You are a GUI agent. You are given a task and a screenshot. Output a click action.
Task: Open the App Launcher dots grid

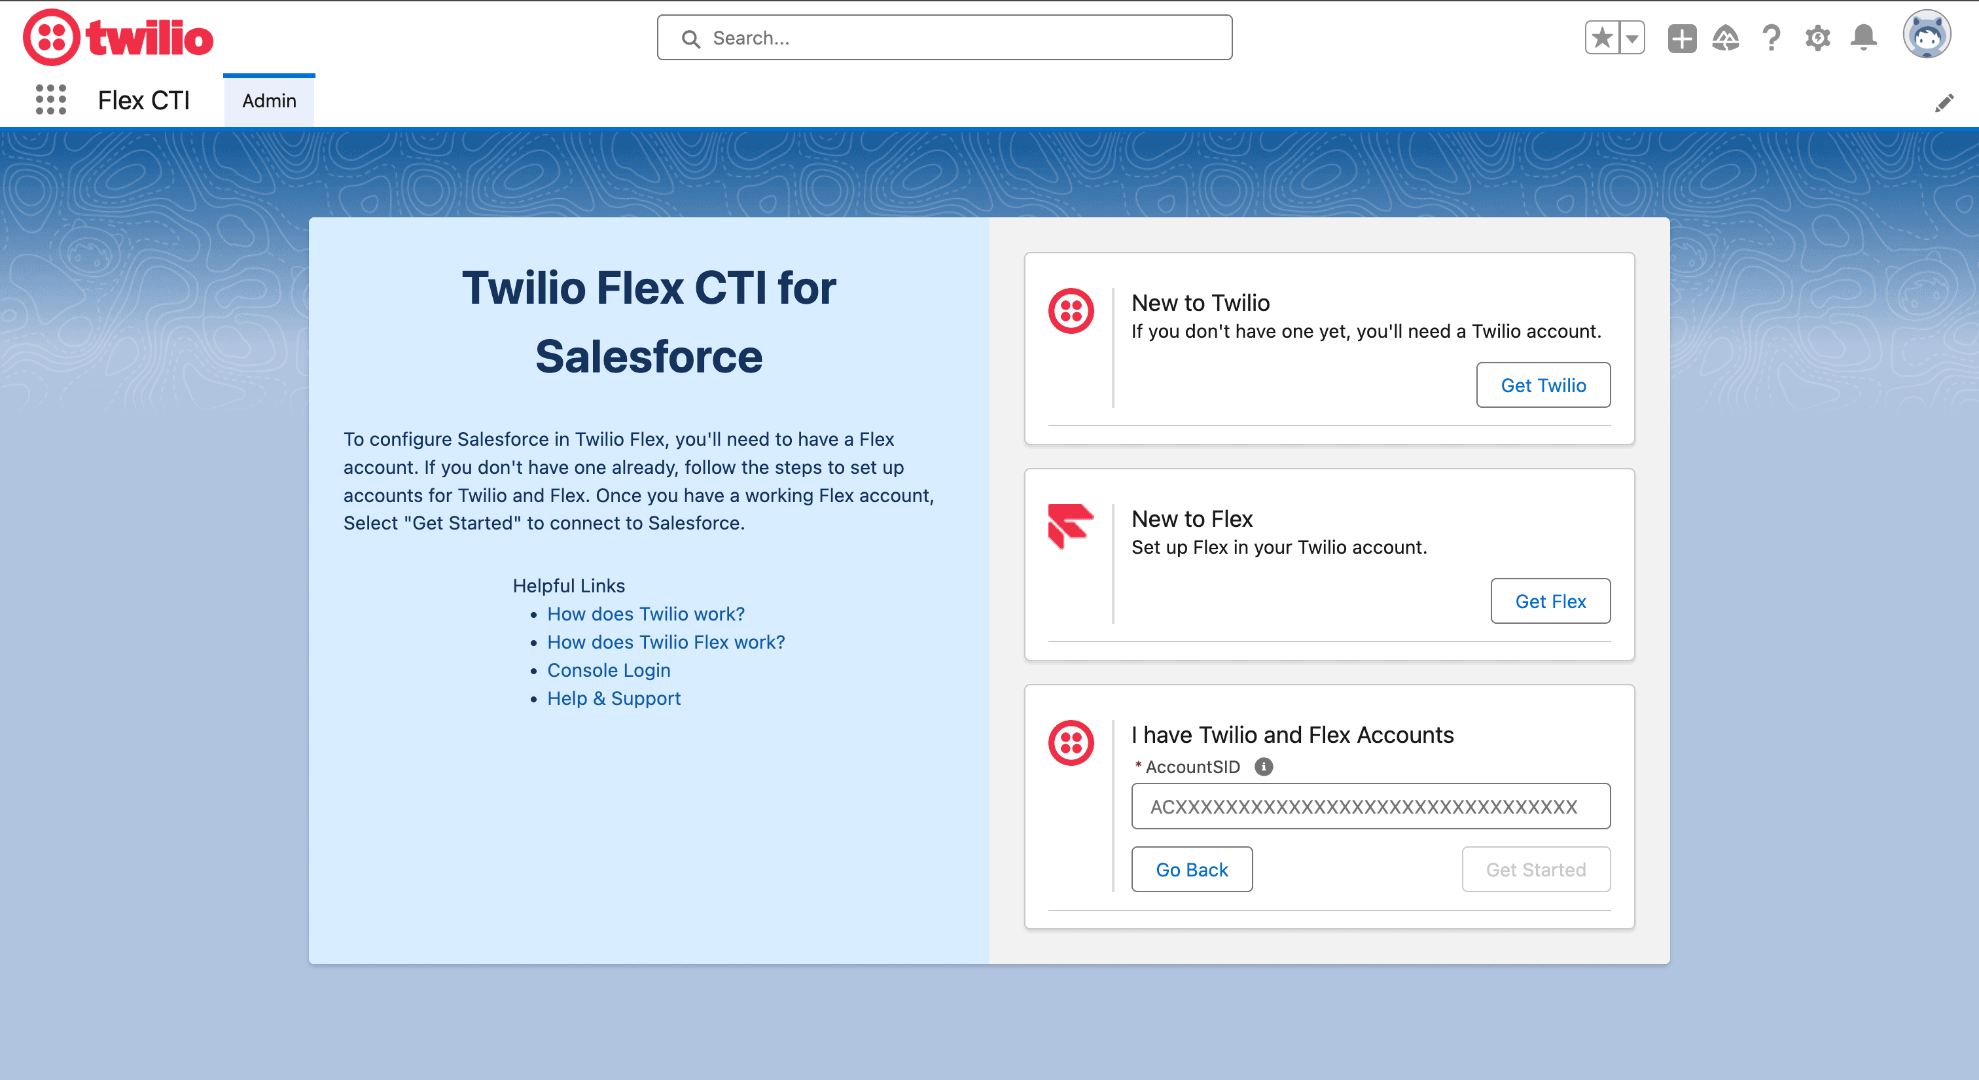click(x=50, y=100)
